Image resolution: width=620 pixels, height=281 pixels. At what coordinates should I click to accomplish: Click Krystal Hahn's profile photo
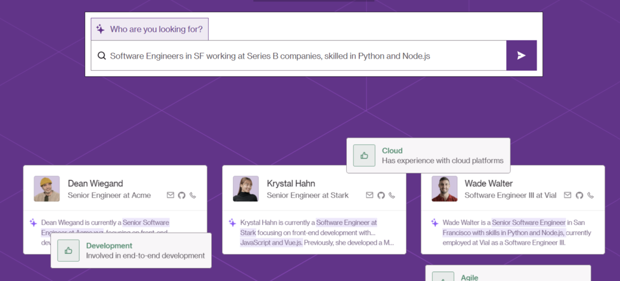245,189
